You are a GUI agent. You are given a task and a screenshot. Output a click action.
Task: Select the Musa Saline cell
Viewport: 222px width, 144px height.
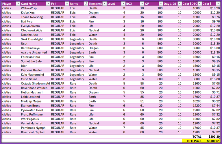35,79
